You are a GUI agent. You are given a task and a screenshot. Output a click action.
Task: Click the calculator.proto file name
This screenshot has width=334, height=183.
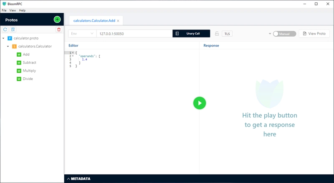point(26,38)
